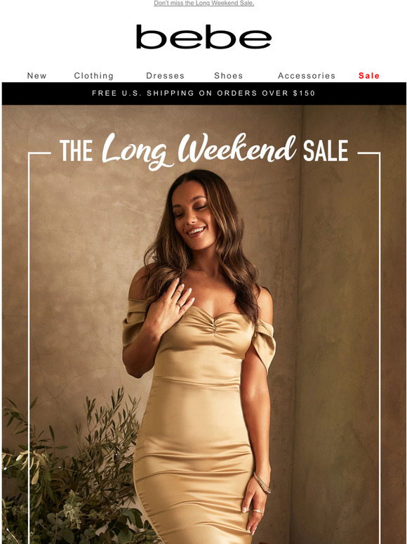This screenshot has height=544, width=407.
Task: Select the Dresses navigation link
Action: pyautogui.click(x=165, y=76)
